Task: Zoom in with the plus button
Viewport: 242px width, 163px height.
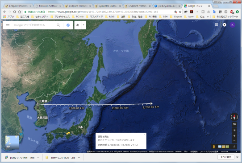Action: [x=234, y=136]
